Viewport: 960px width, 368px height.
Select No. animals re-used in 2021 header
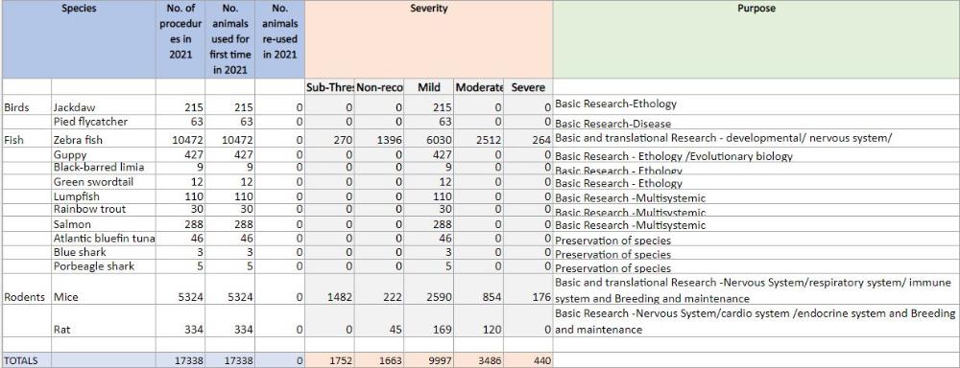[x=279, y=39]
